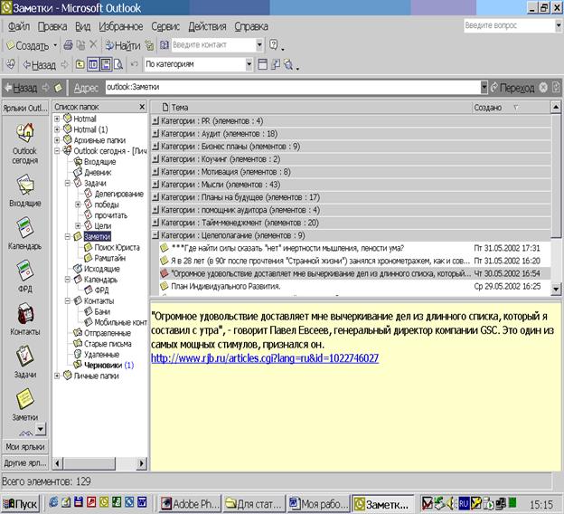Click the undo icon in advanced toolbar
The image size is (564, 514).
point(134,64)
